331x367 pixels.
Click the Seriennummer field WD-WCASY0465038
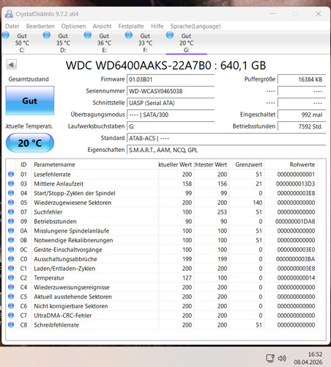171,91
